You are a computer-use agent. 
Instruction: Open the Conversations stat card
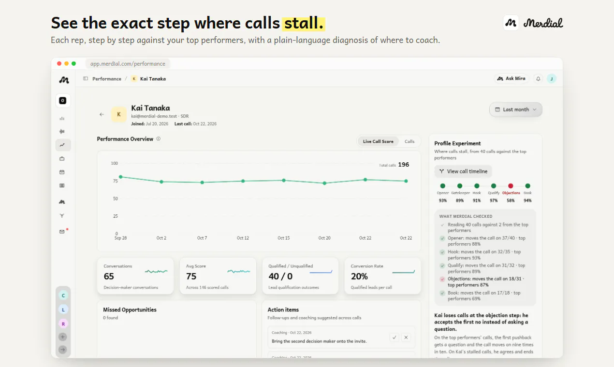(135, 276)
